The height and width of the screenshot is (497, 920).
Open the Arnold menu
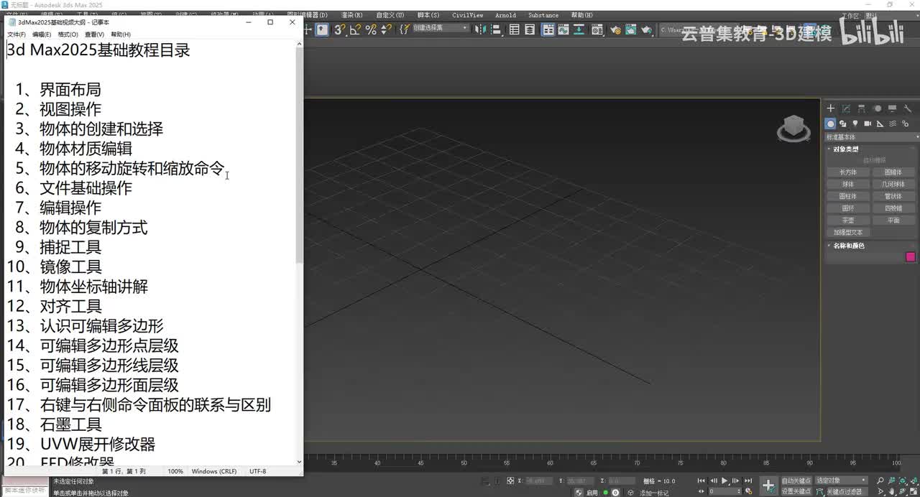(505, 14)
